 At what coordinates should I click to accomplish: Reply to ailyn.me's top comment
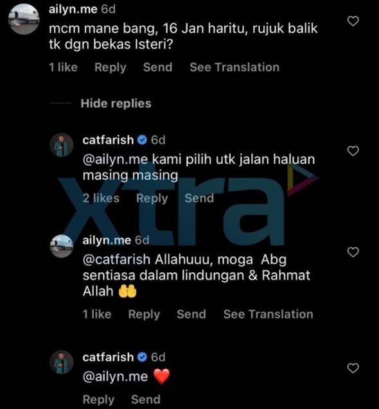(110, 67)
